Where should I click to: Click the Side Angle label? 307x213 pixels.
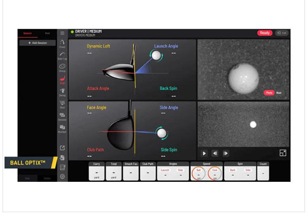coord(169,107)
